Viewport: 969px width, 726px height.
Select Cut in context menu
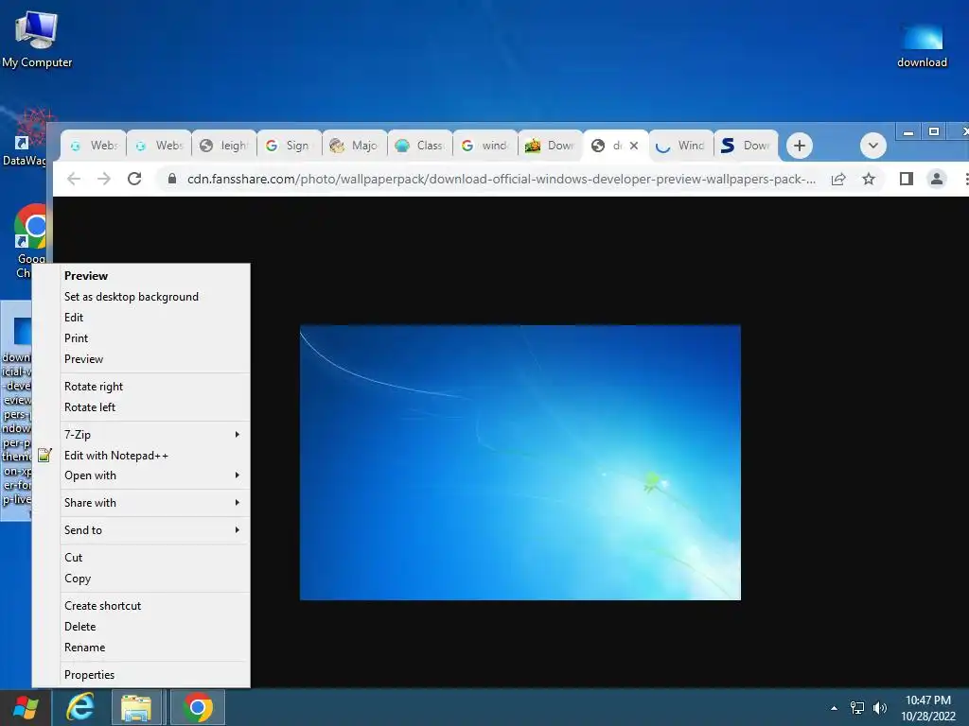click(154, 558)
